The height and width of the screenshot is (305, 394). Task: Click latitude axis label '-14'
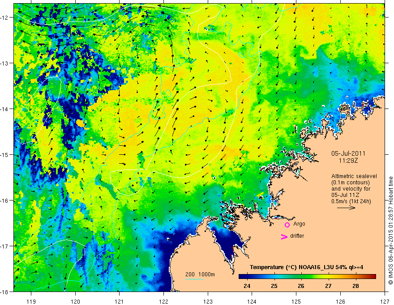pyautogui.click(x=5, y=109)
